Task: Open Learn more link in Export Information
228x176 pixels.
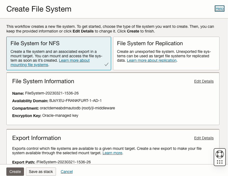Action: pos(112,153)
